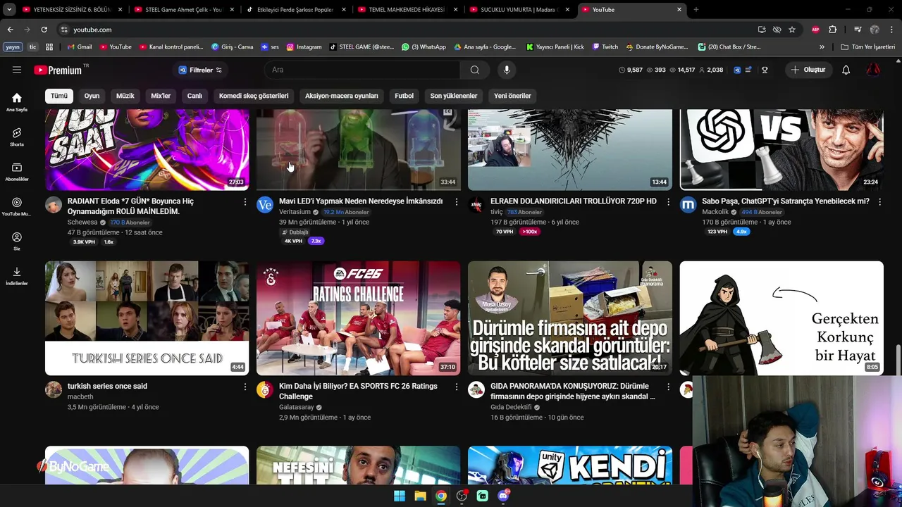This screenshot has height=507, width=902.
Task: Open Twitch bookmark in bookmarks bar
Action: 605,47
